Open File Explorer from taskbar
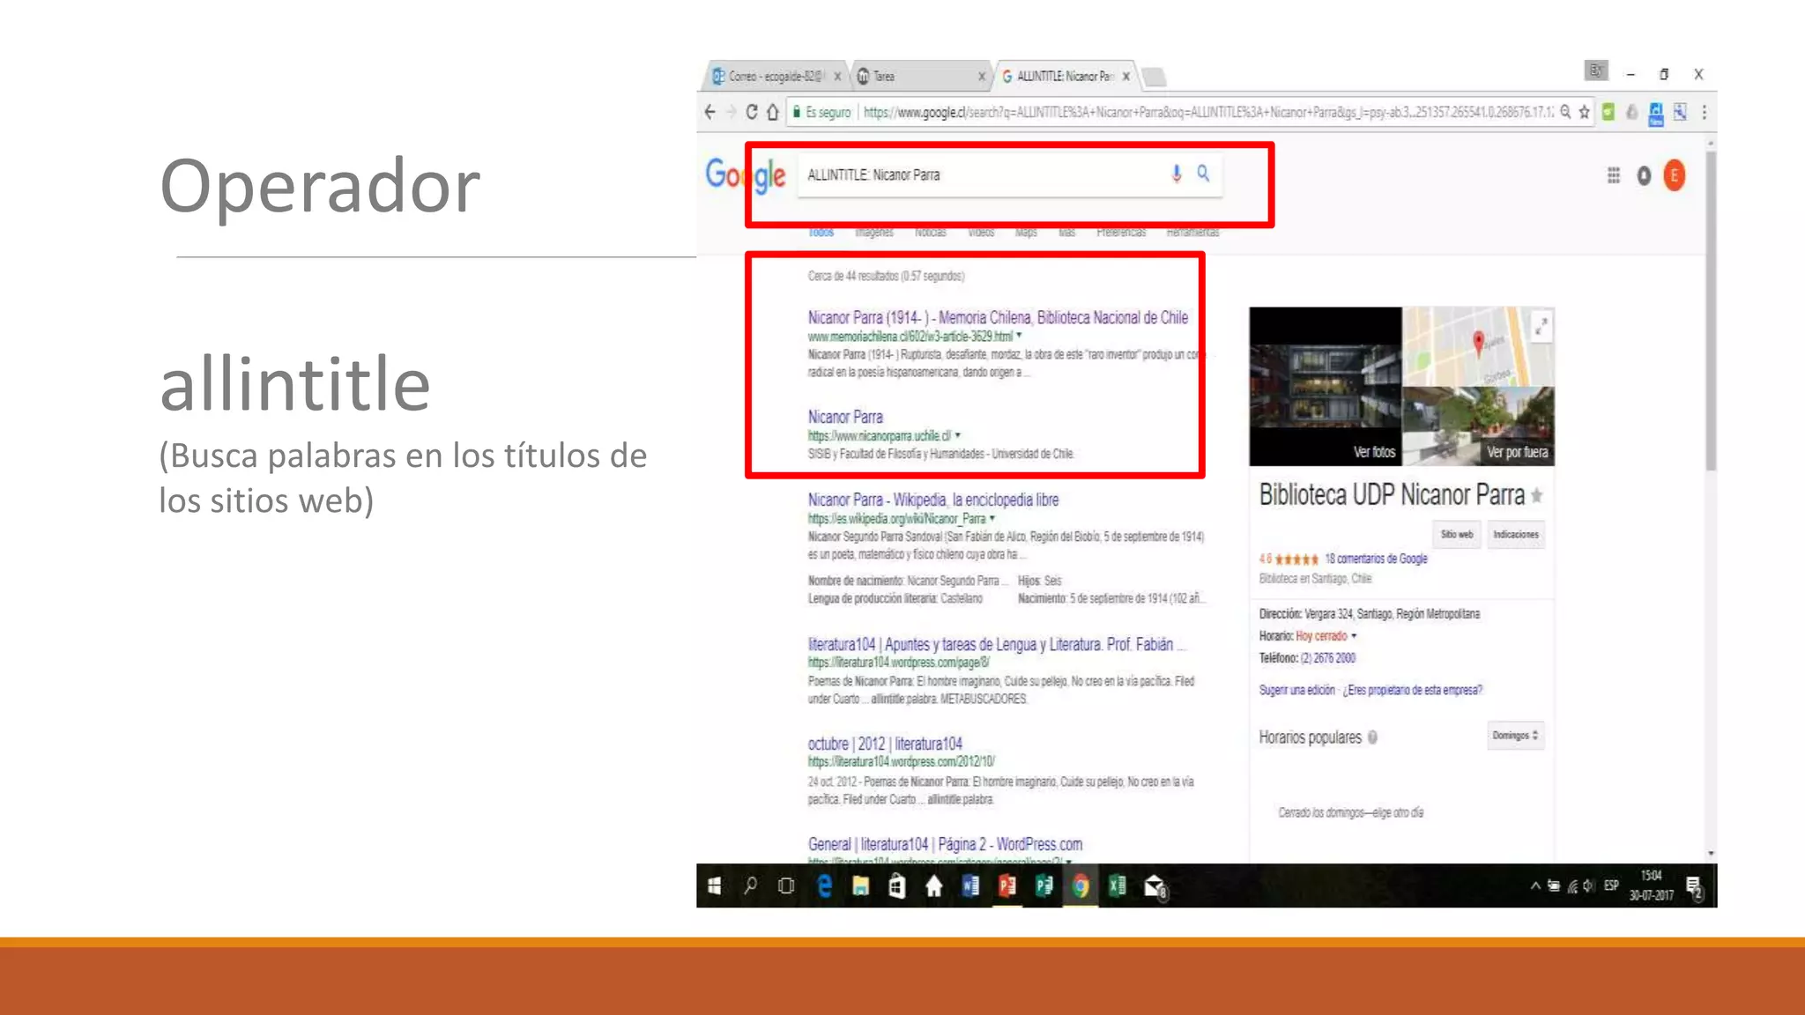This screenshot has height=1015, width=1805. point(861,885)
